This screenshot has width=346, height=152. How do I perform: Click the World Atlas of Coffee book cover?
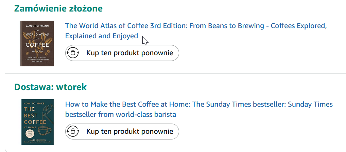click(x=37, y=43)
